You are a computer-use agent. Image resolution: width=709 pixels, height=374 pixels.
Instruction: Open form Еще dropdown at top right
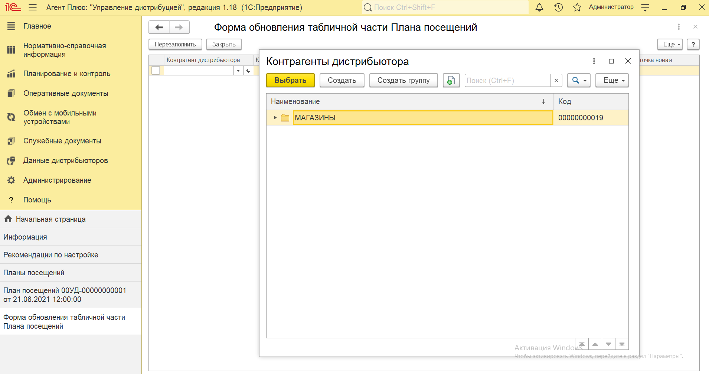(670, 44)
